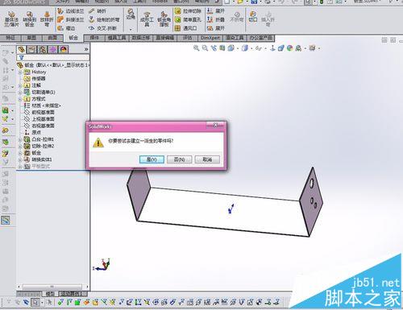Select the Corners (边角) tool
The height and width of the screenshot is (310, 403).
131,14
